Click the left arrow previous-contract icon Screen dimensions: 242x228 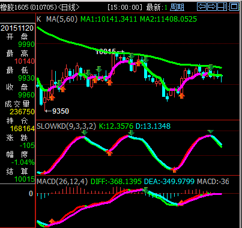point(202,7)
